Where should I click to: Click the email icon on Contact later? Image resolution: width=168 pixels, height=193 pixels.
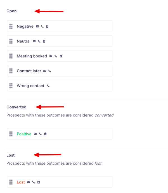[45, 71]
